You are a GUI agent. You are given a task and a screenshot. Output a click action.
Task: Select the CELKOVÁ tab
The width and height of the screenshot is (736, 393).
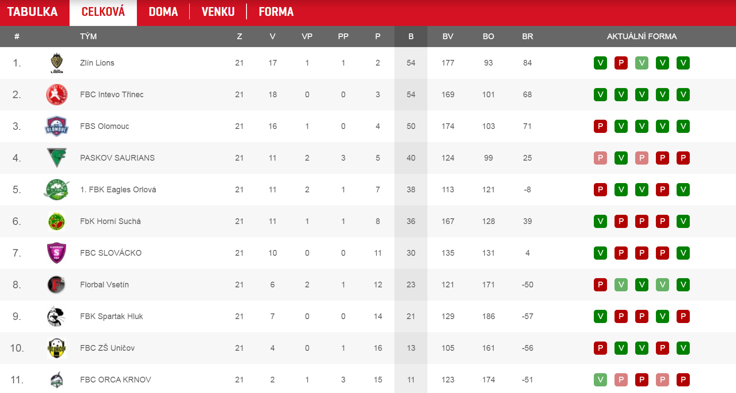103,12
